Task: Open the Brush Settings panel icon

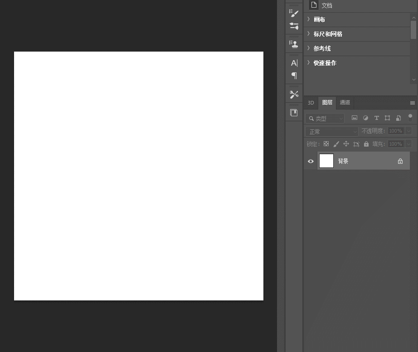Action: (294, 13)
